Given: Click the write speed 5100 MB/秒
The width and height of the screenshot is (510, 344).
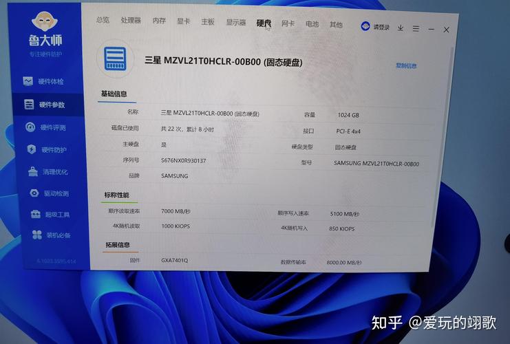Looking at the screenshot, I should (344, 214).
